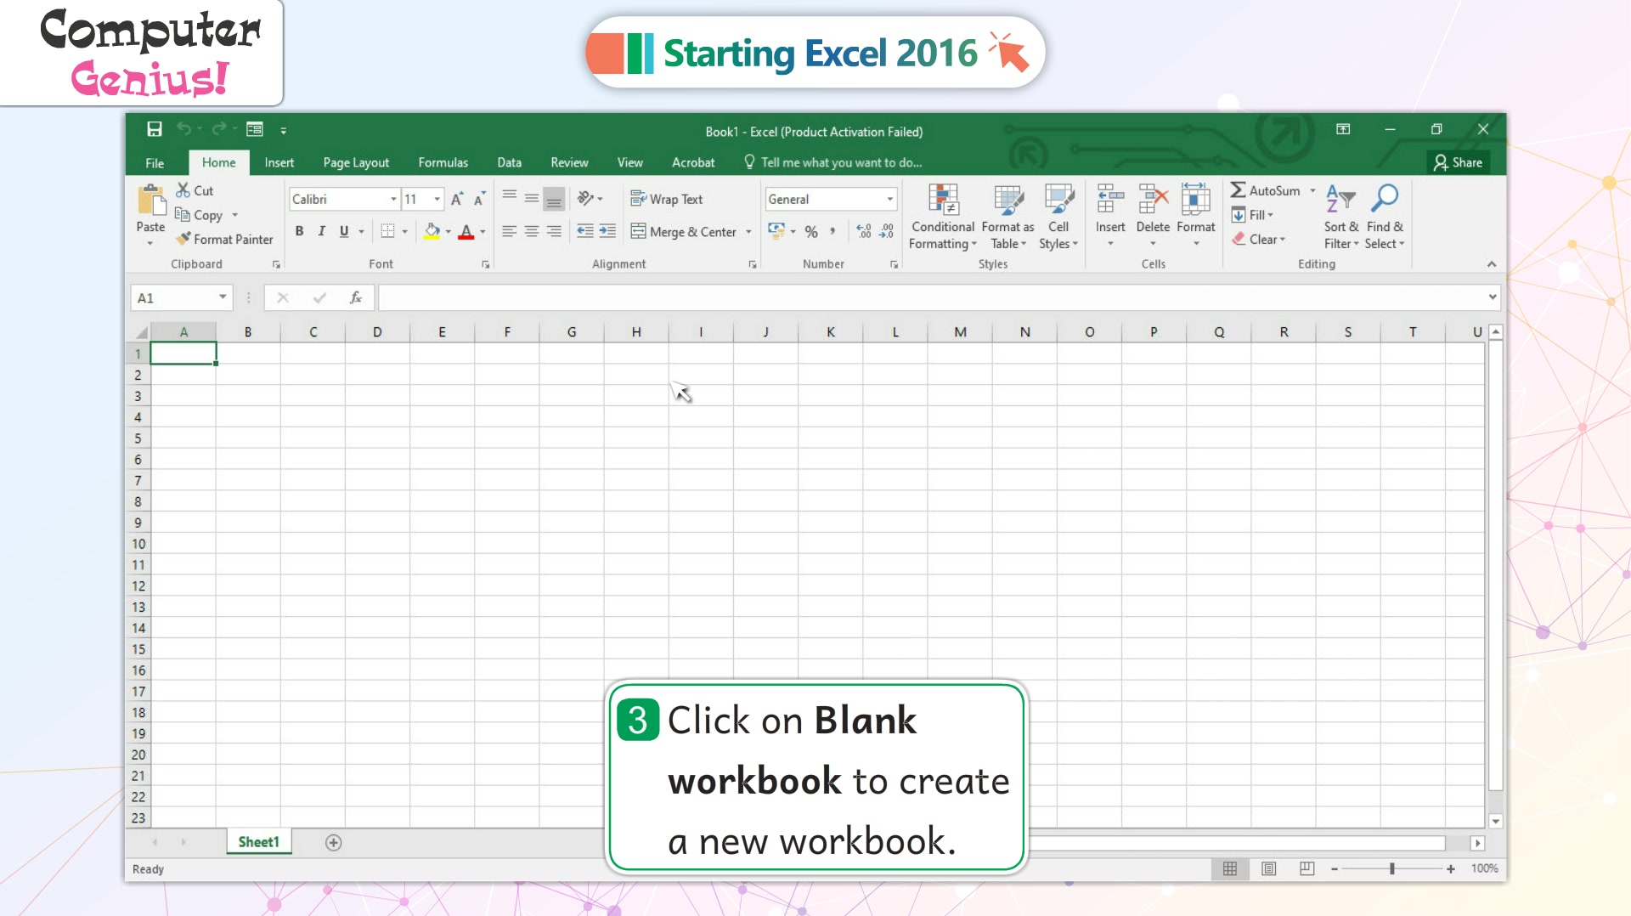
Task: Expand the Name Box dropdown arrow
Action: coord(223,297)
